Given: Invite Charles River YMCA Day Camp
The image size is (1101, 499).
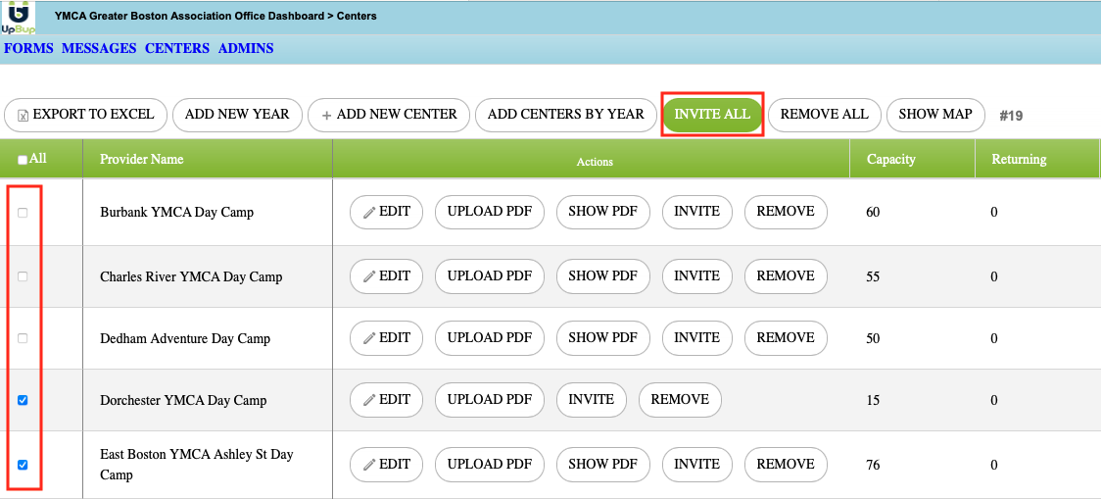Looking at the screenshot, I should click(x=697, y=276).
